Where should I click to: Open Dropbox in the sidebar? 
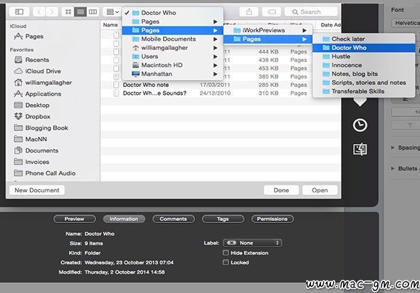(x=32, y=116)
